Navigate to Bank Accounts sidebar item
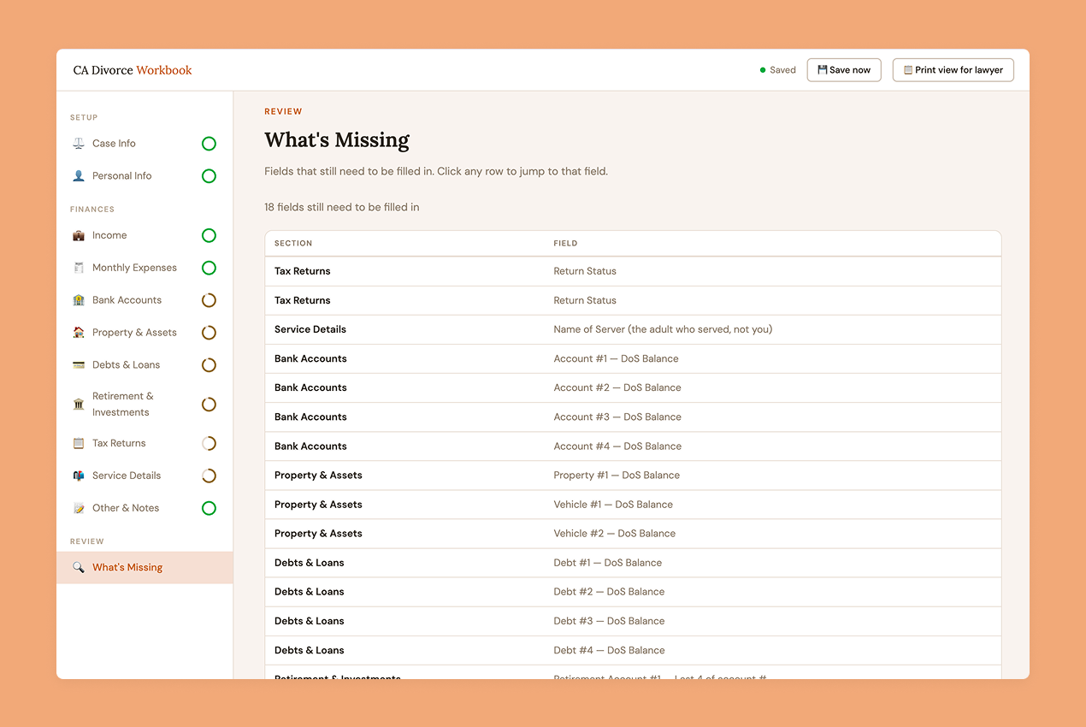Viewport: 1086px width, 727px height. pyautogui.click(x=145, y=300)
